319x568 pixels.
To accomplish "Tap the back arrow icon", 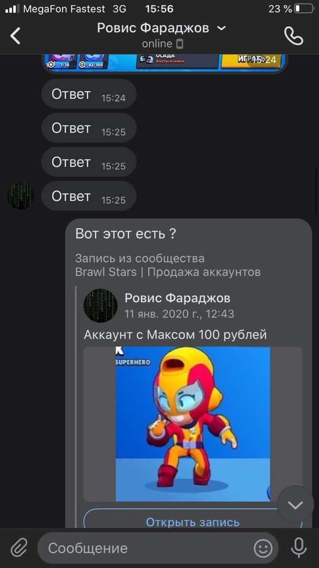I will [x=15, y=36].
